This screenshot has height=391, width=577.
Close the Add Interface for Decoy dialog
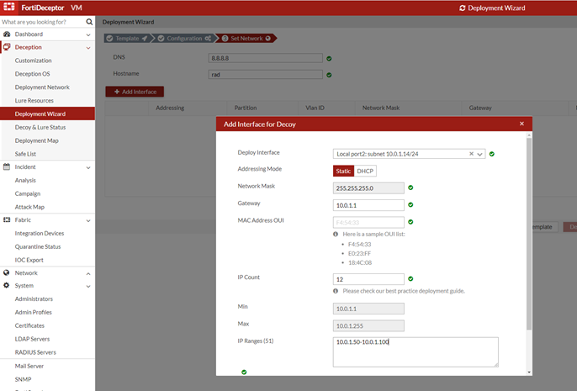521,124
